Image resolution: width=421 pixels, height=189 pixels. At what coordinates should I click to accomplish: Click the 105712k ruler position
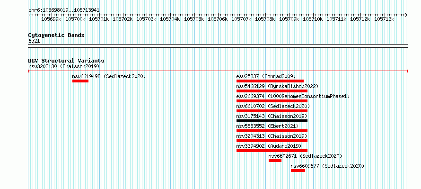(x=360, y=19)
